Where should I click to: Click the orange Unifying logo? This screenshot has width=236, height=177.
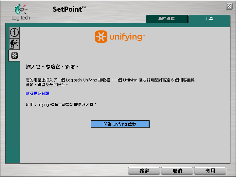tap(120, 37)
